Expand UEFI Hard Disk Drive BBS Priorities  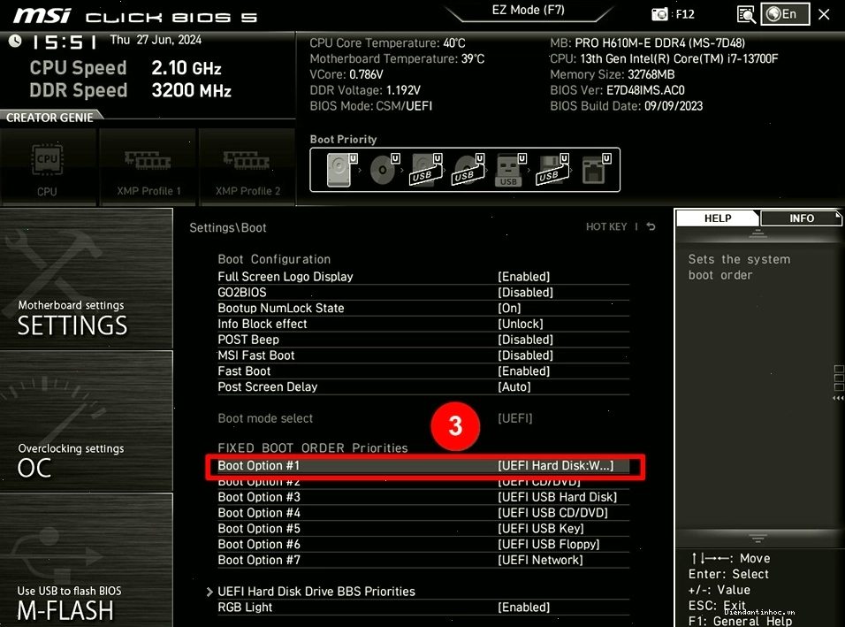click(x=316, y=592)
